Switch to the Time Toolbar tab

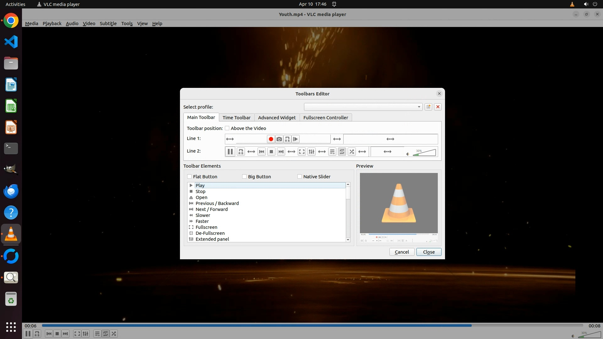[x=236, y=117]
